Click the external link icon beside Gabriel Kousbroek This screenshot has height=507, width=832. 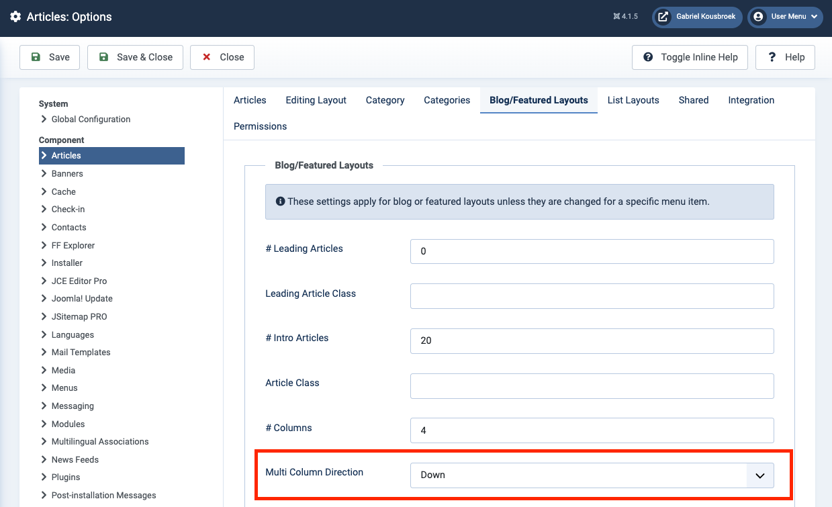[x=663, y=17]
